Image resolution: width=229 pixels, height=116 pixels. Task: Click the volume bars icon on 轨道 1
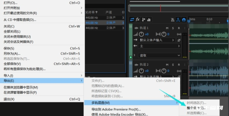pos(135,34)
